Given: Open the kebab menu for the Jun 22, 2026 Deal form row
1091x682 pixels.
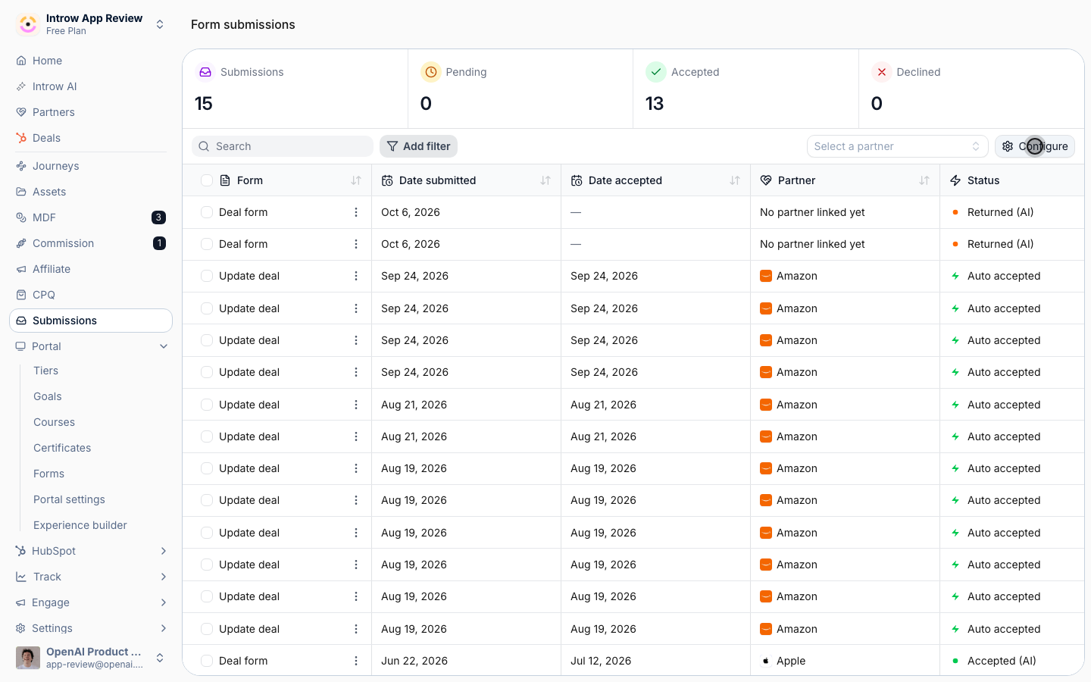Looking at the screenshot, I should [x=356, y=661].
